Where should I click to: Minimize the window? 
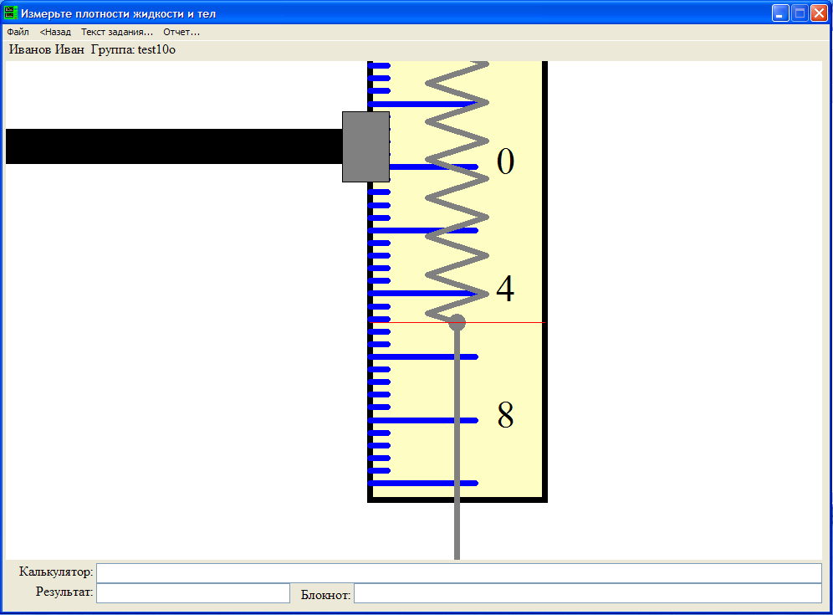(779, 13)
